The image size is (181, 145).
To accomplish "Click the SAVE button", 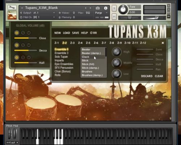I will [76, 33].
